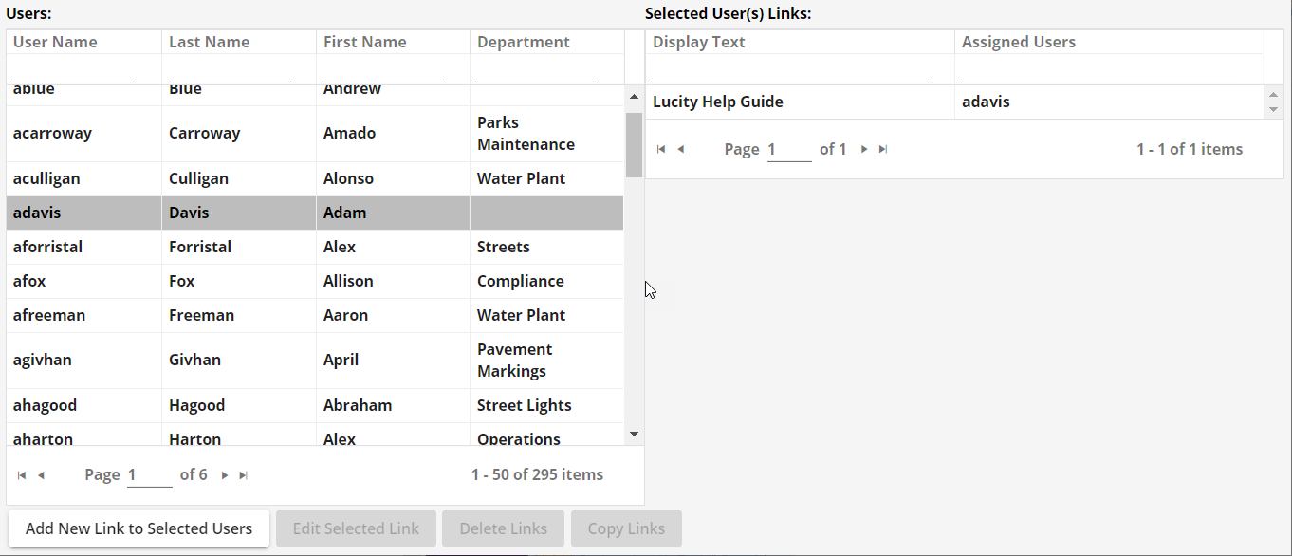This screenshot has height=556, width=1292.
Task: Go to first page in Links grid
Action: (661, 149)
